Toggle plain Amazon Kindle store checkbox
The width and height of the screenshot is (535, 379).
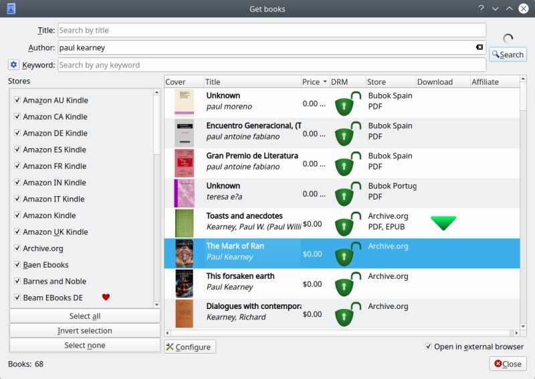(x=17, y=215)
